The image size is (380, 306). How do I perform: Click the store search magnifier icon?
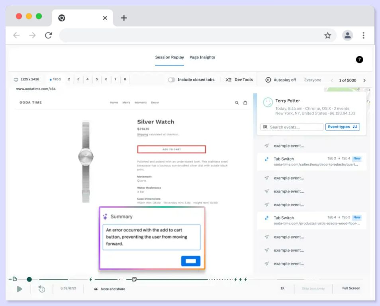coord(237,103)
